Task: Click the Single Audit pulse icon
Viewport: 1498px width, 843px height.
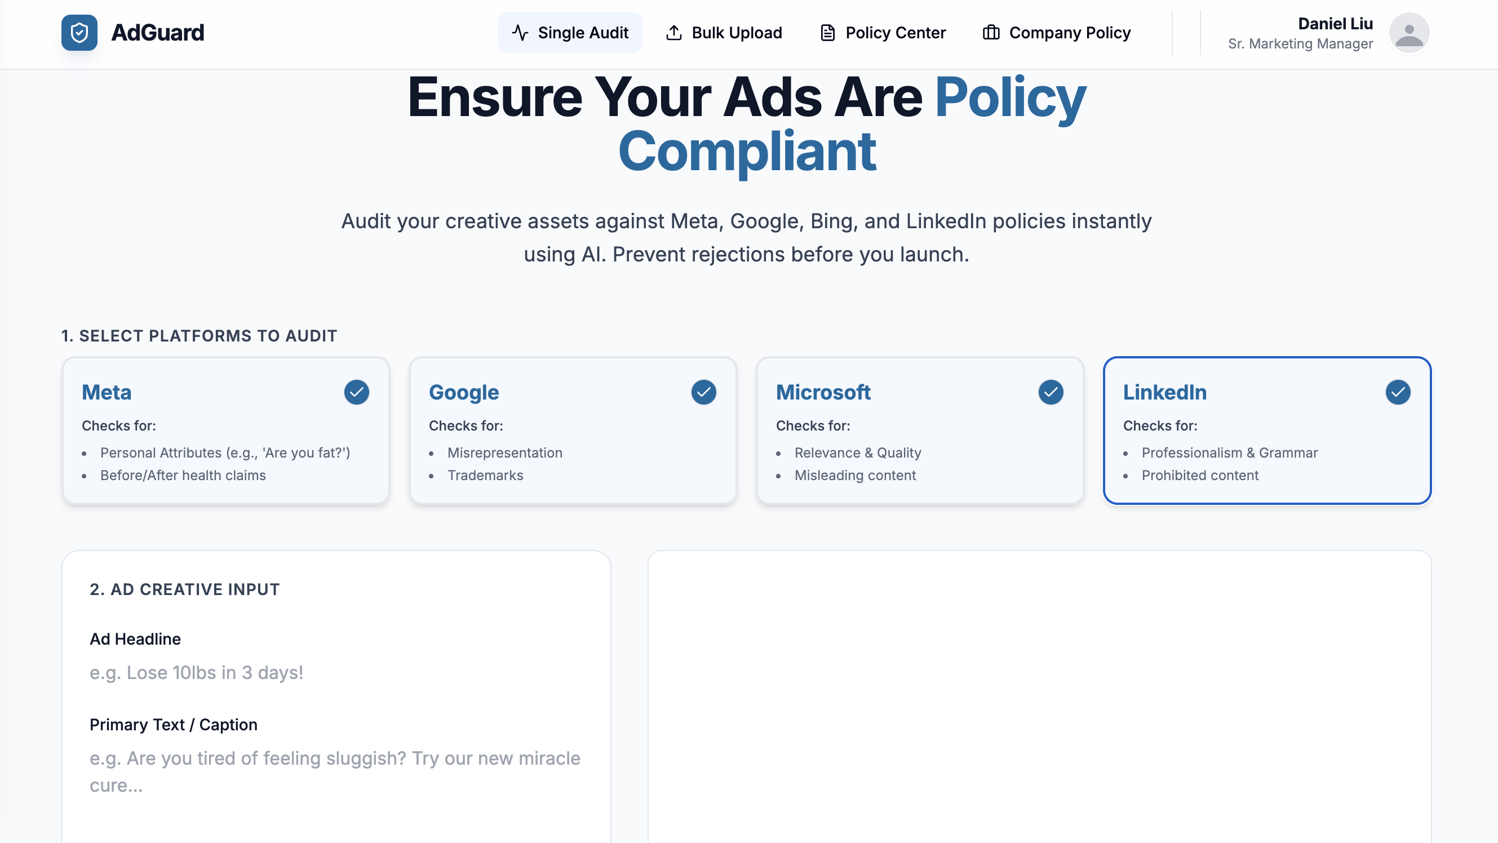Action: click(x=520, y=33)
